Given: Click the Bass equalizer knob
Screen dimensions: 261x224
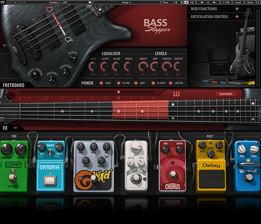Looking at the screenshot, I should (93, 66).
